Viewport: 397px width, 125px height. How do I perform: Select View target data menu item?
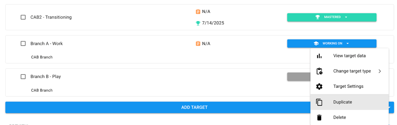pyautogui.click(x=349, y=56)
